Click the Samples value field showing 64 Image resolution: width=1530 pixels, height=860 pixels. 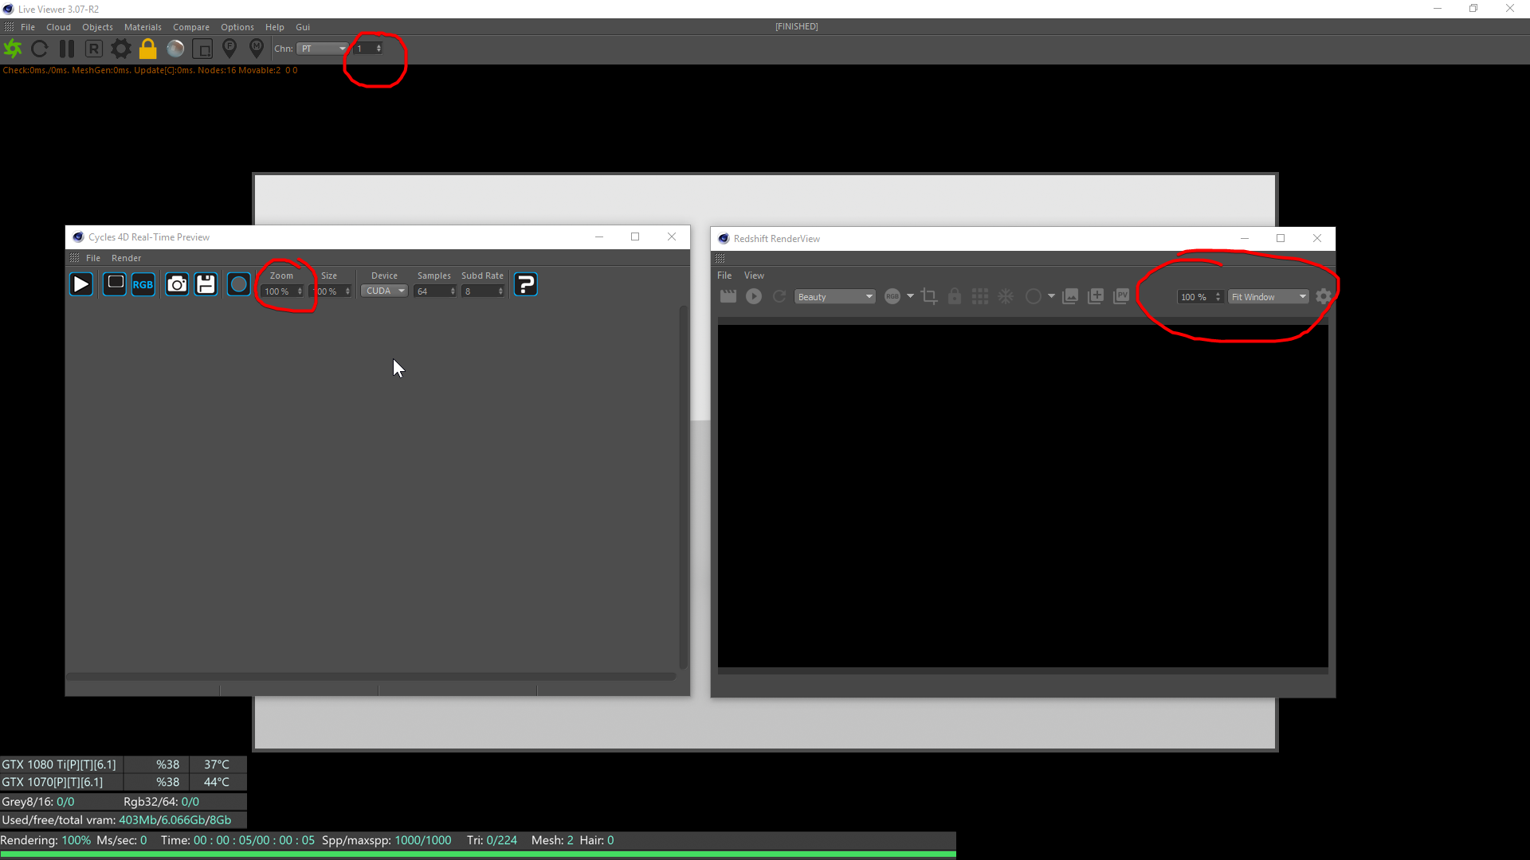point(431,291)
